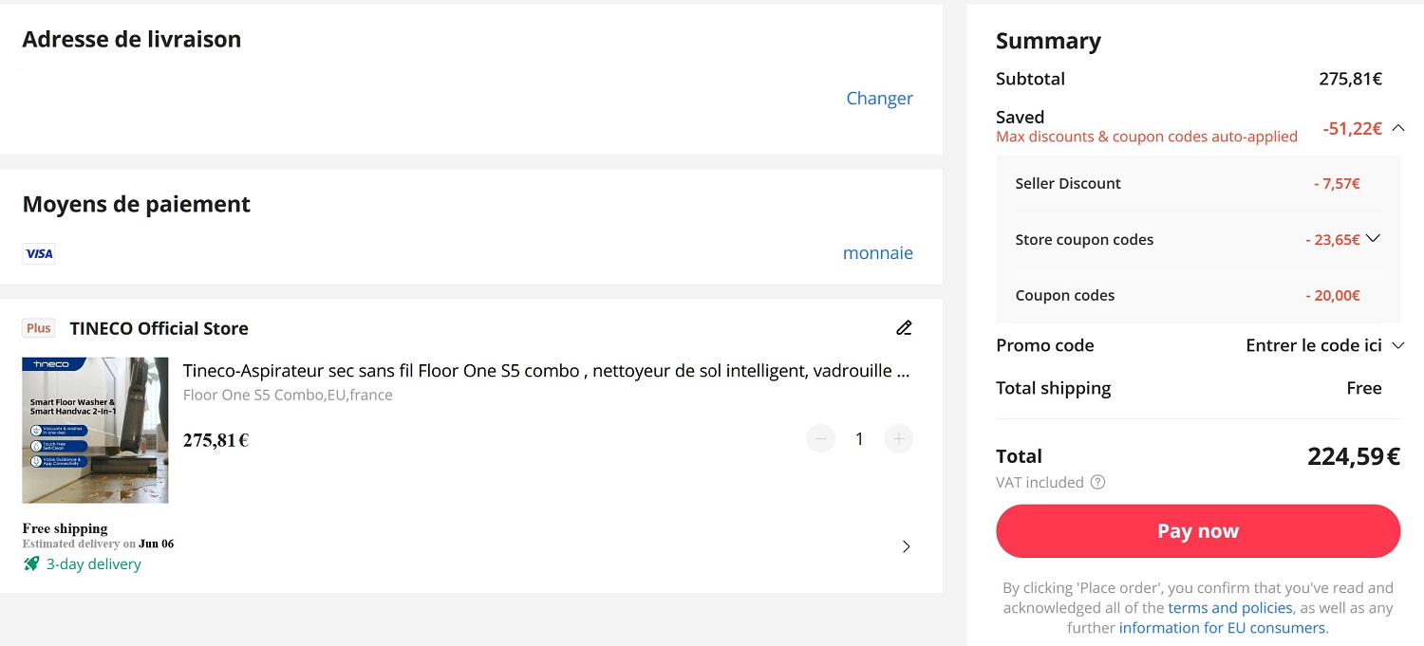
Task: Open the terms and policies link
Action: point(1230,608)
